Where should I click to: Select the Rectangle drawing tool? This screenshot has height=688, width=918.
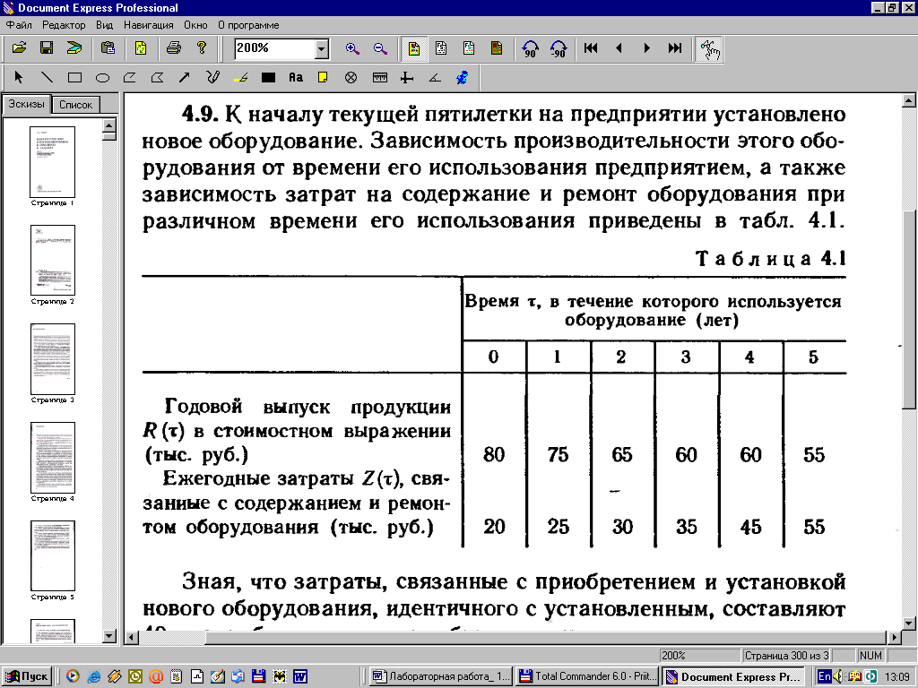coord(74,77)
